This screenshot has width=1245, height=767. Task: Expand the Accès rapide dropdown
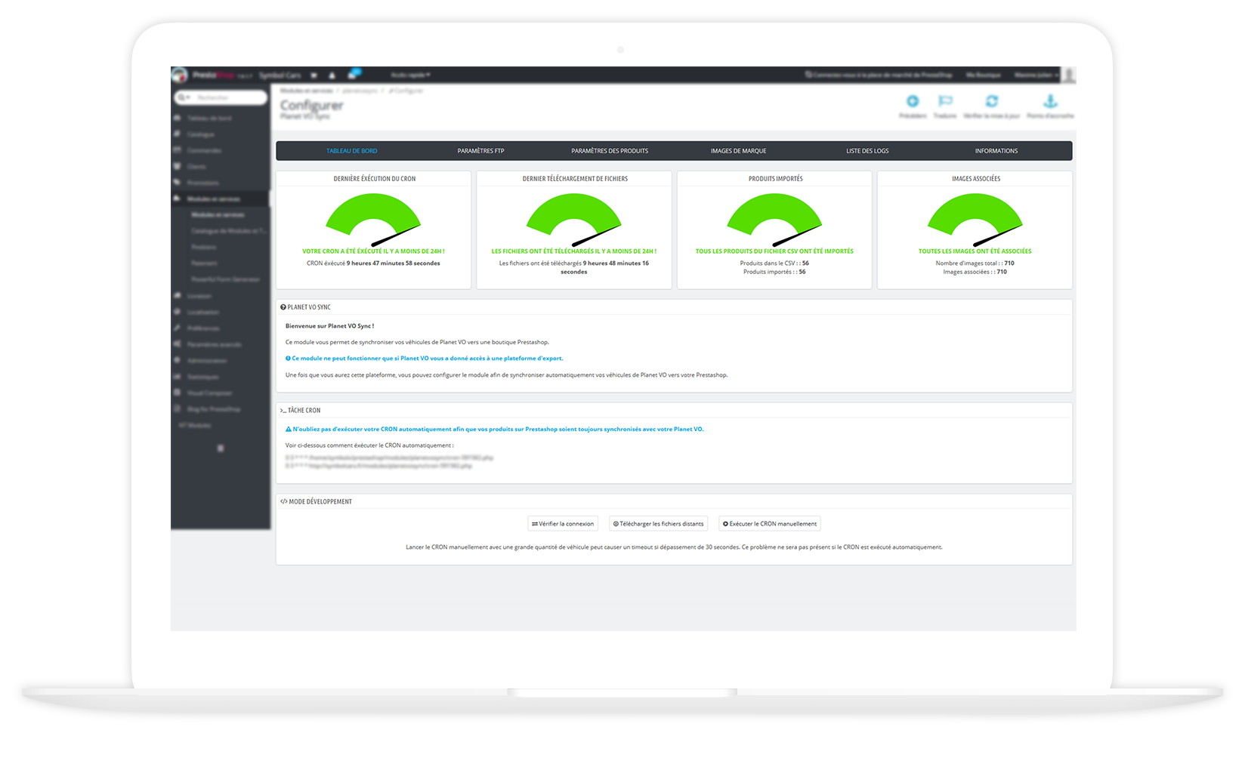(410, 75)
